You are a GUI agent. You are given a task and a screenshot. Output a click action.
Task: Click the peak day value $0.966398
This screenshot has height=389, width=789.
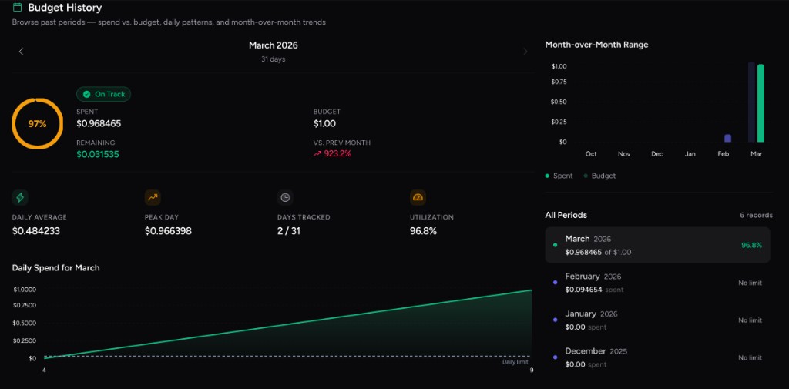168,231
